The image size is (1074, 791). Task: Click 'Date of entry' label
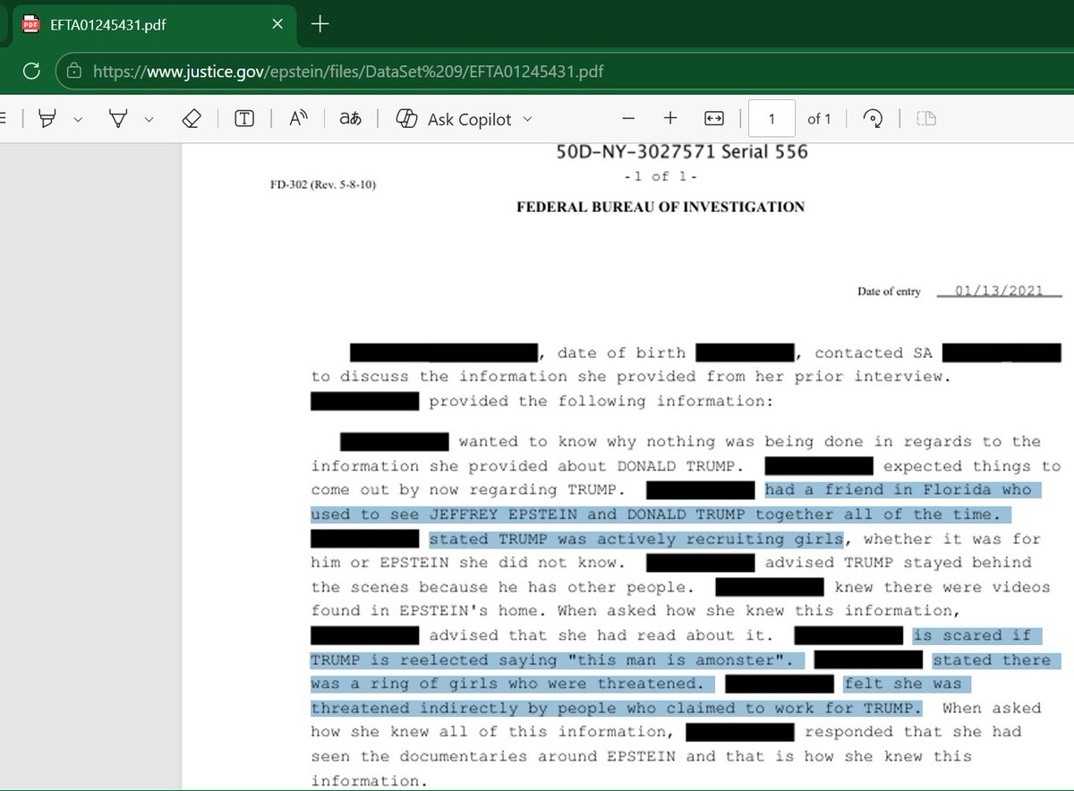[889, 292]
